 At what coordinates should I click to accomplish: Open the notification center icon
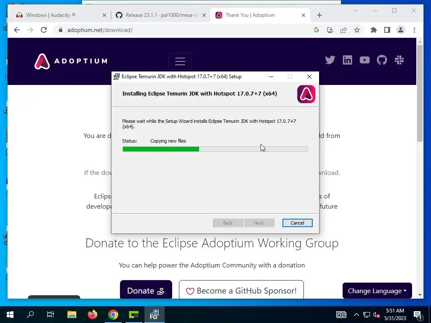tap(418, 315)
